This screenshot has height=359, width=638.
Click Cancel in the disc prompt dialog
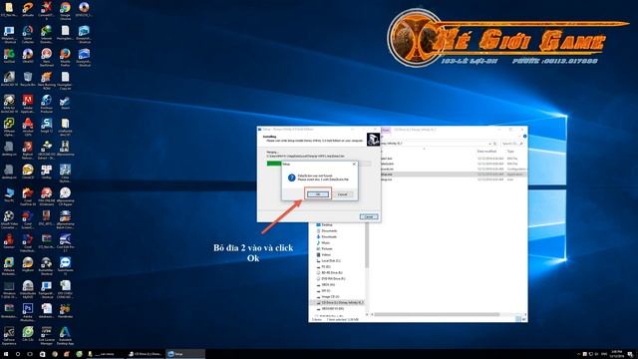tap(343, 194)
